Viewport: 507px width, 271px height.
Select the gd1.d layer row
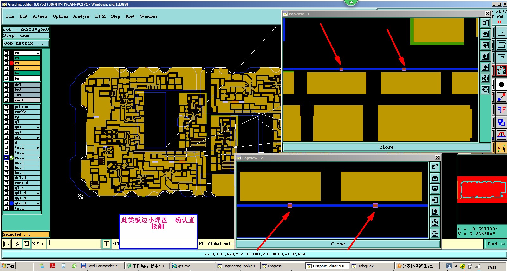27,193
